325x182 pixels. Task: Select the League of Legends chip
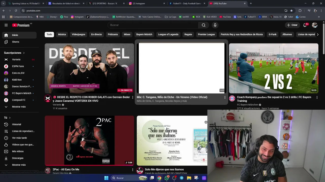tap(168, 34)
